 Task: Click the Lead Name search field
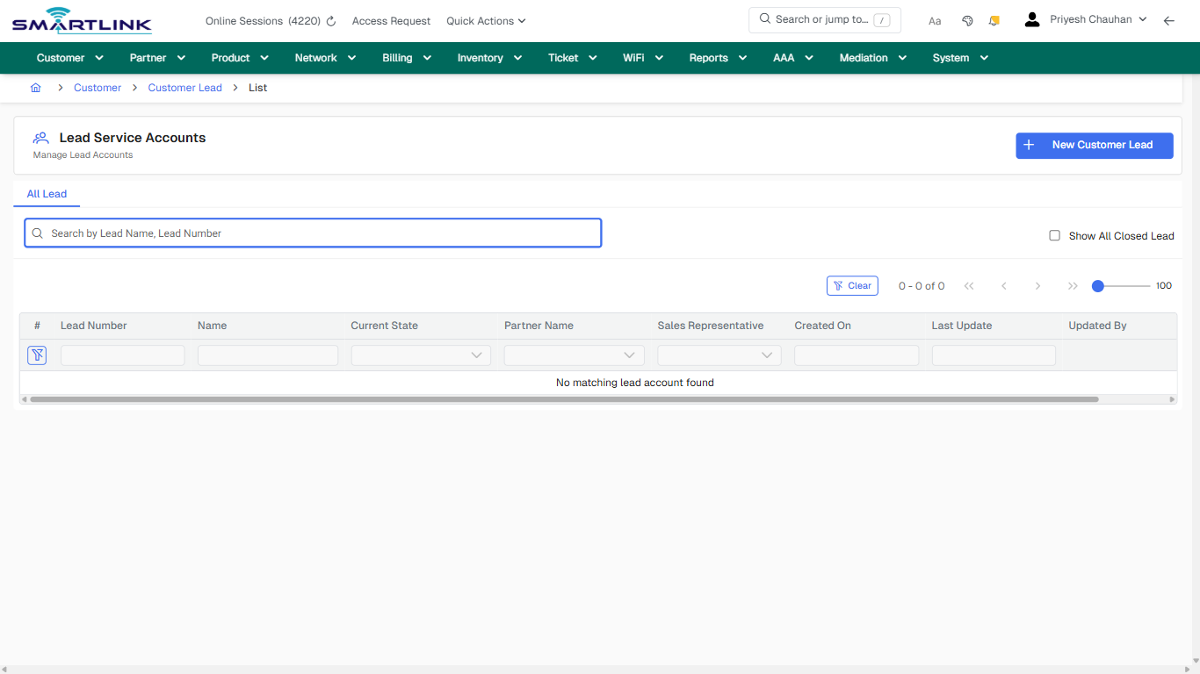pyautogui.click(x=312, y=233)
